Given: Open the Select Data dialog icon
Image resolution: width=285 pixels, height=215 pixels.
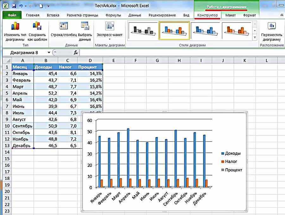Looking at the screenshot, I should point(85,26).
